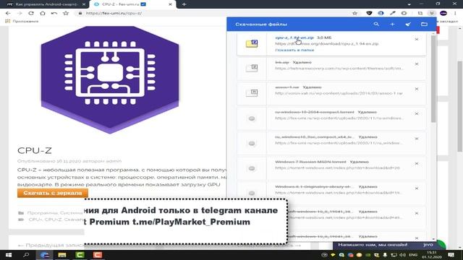Open the 'Предыдущая запись' link
Screen dimensions: 463x260
pos(50,246)
